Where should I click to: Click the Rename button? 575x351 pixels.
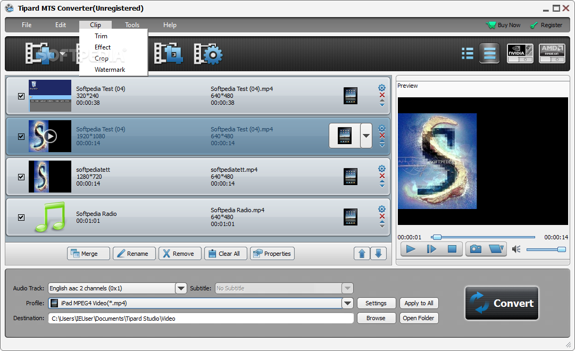(x=134, y=254)
